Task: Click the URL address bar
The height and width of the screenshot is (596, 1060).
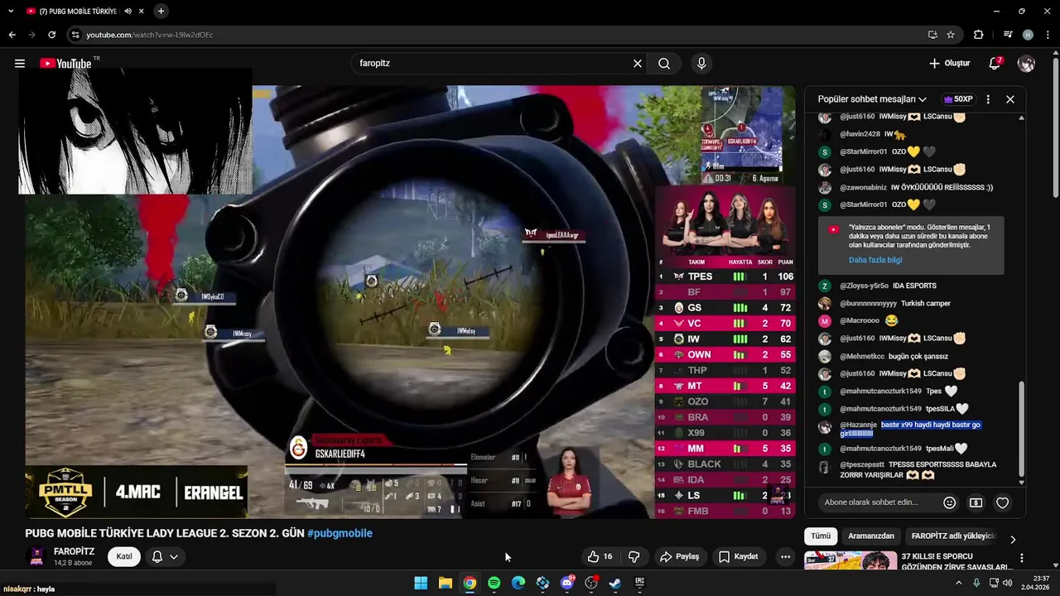Action: pos(497,35)
